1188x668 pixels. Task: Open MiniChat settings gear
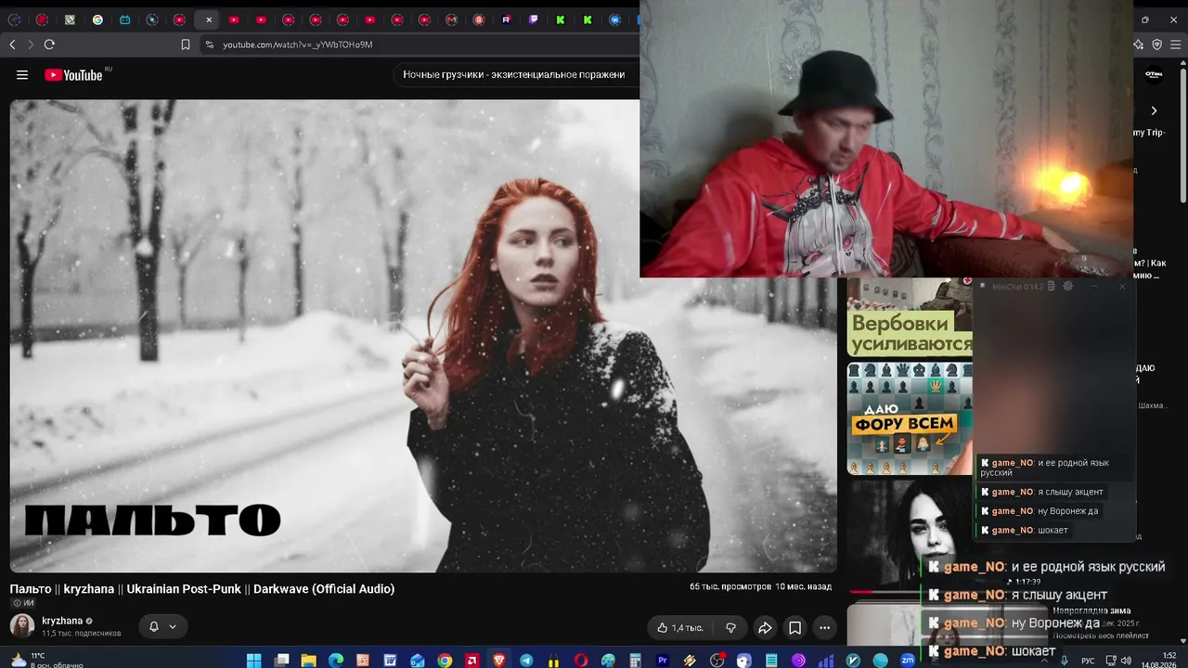point(1067,287)
